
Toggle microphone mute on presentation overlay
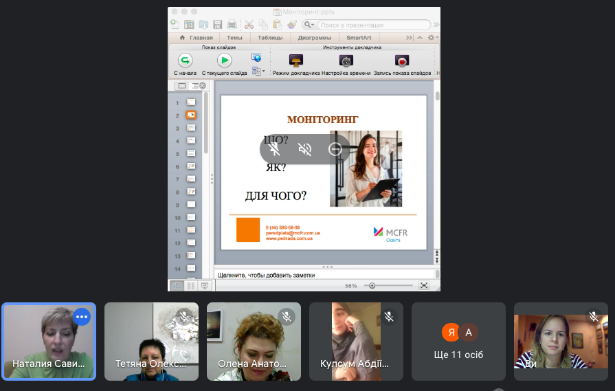275,149
